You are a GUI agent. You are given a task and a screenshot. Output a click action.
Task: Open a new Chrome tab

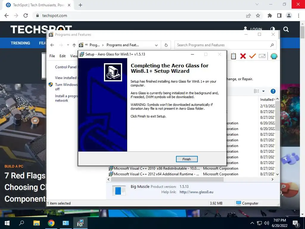80,5
